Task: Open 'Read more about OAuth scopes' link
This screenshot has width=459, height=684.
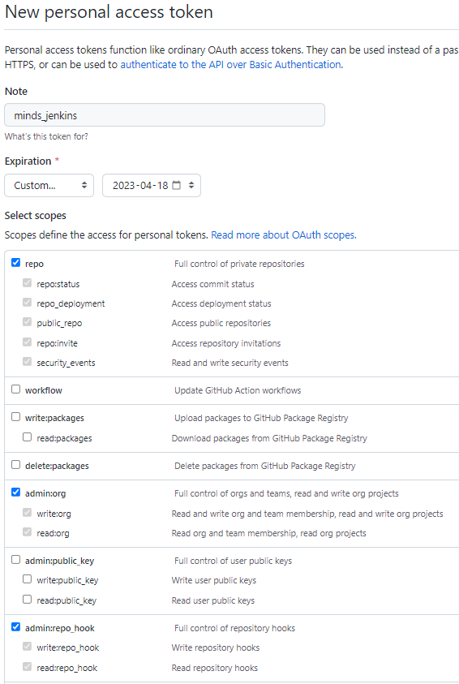Action: click(x=283, y=235)
